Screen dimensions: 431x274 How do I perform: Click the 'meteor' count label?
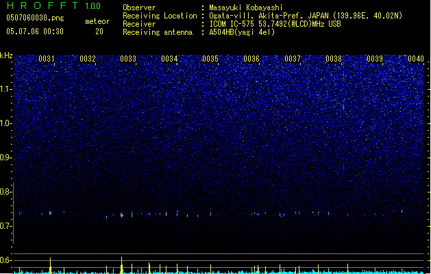click(97, 21)
